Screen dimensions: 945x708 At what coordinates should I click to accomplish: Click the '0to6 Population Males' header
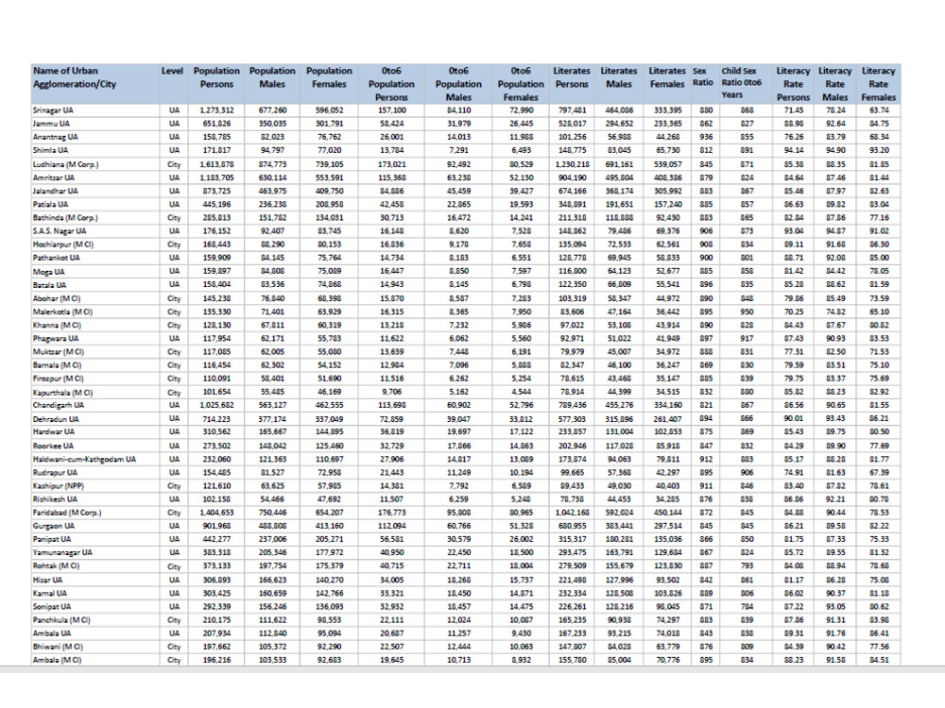click(x=458, y=84)
